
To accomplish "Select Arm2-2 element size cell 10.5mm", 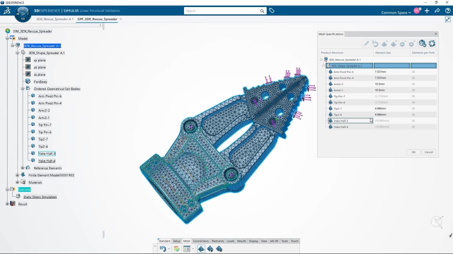I will 392,84.
